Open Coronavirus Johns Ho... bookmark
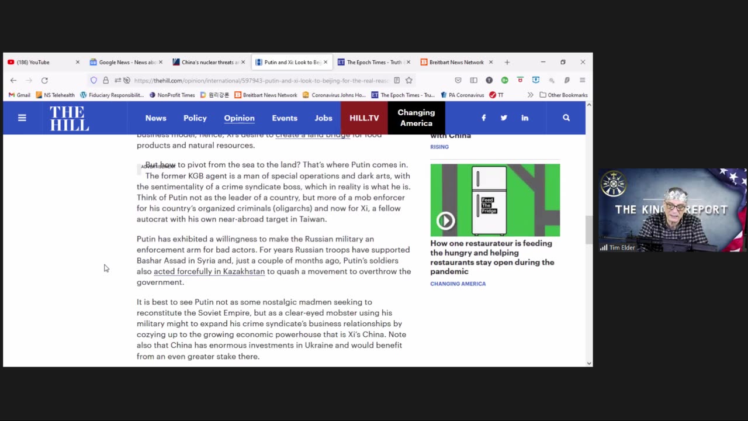Image resolution: width=748 pixels, height=421 pixels. pyautogui.click(x=334, y=95)
